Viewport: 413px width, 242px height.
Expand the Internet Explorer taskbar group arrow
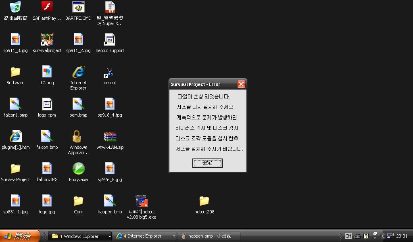(x=174, y=236)
